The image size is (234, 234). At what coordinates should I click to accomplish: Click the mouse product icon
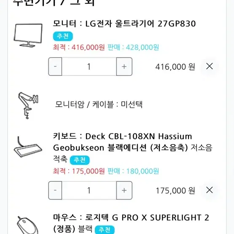click(27, 225)
